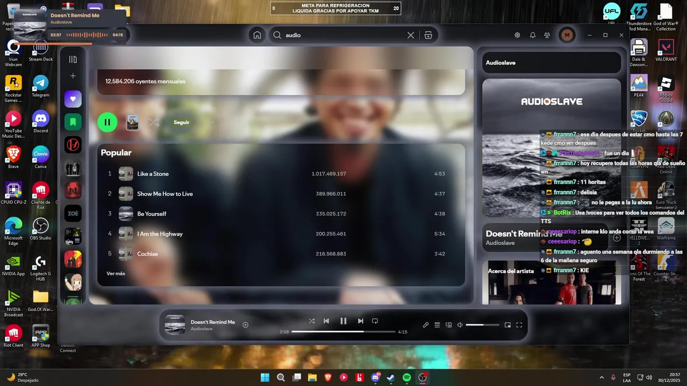Open the Stream Deck desktop shortcut
The width and height of the screenshot is (687, 386).
41,50
